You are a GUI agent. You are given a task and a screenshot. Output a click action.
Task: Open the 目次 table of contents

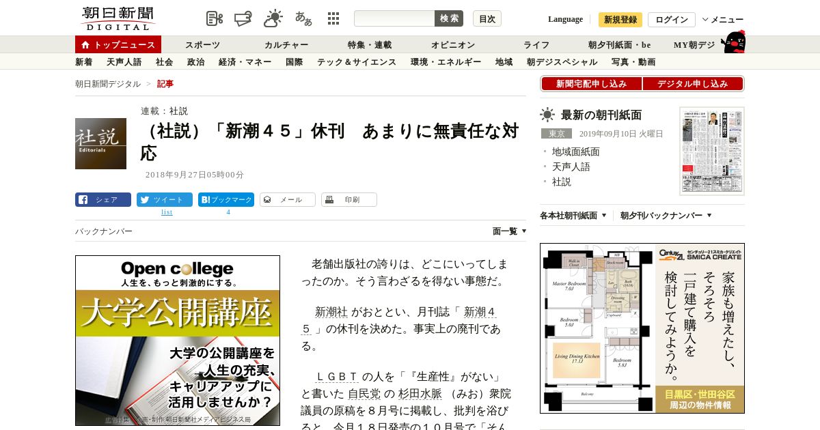pos(487,18)
